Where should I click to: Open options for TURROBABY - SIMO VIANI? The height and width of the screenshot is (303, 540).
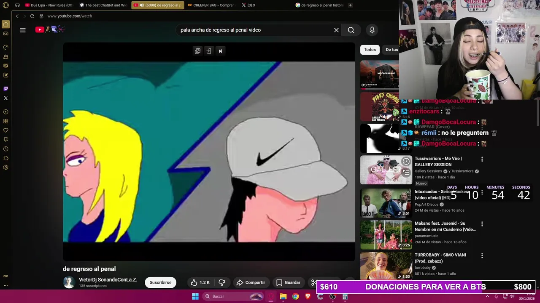pos(482,255)
